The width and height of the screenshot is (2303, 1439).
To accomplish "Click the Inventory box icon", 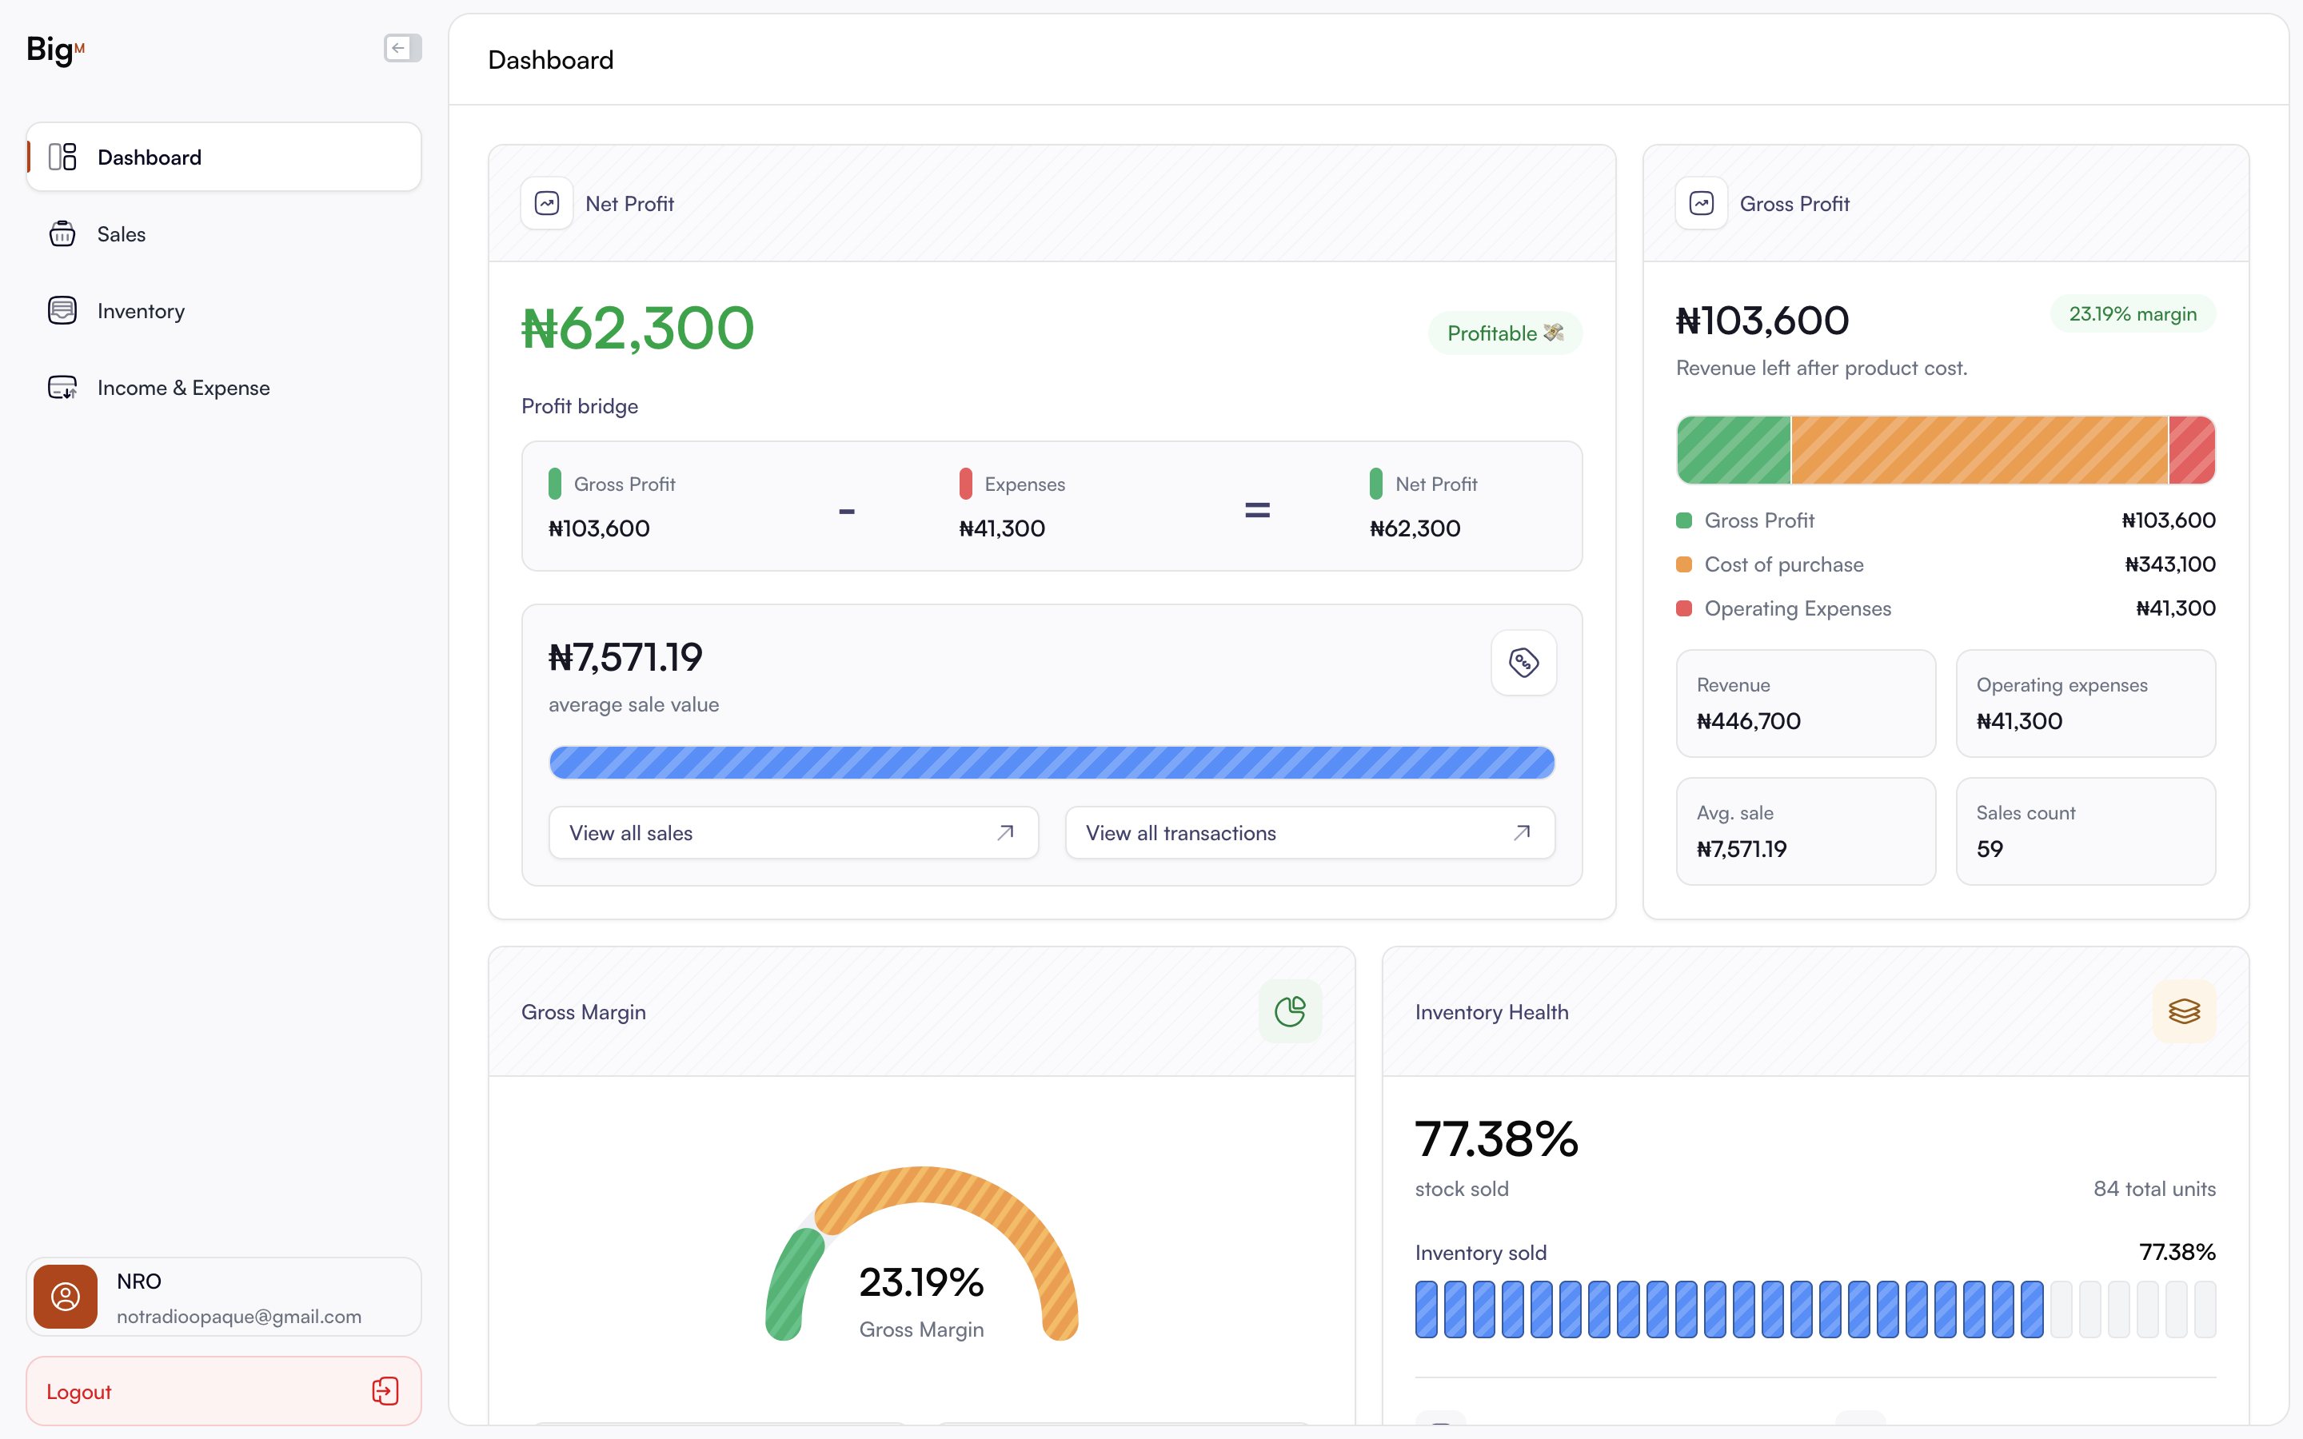I will pyautogui.click(x=63, y=311).
